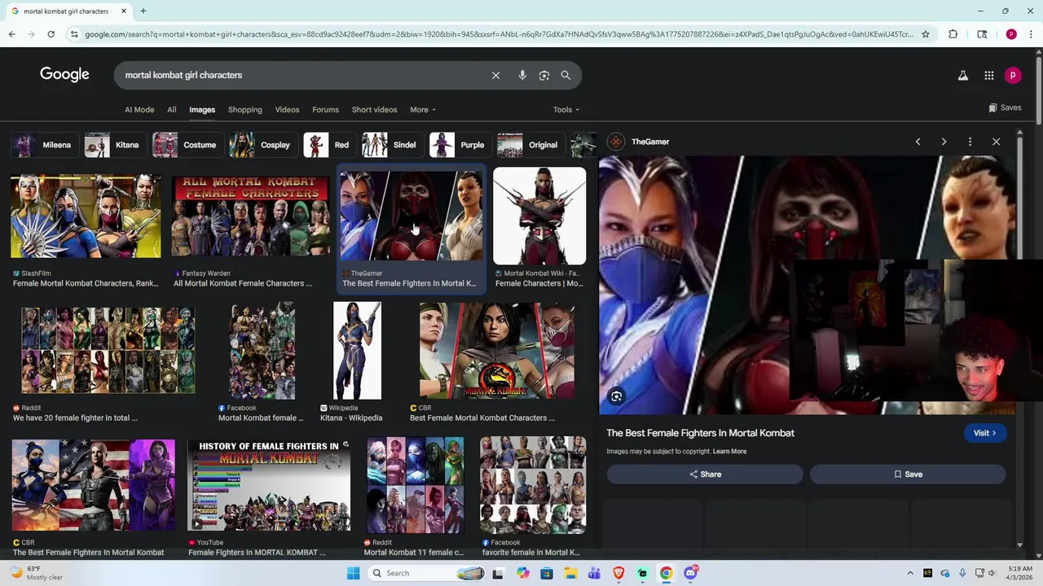The height and width of the screenshot is (586, 1043).
Task: Click the taskbar Search box
Action: (426, 573)
